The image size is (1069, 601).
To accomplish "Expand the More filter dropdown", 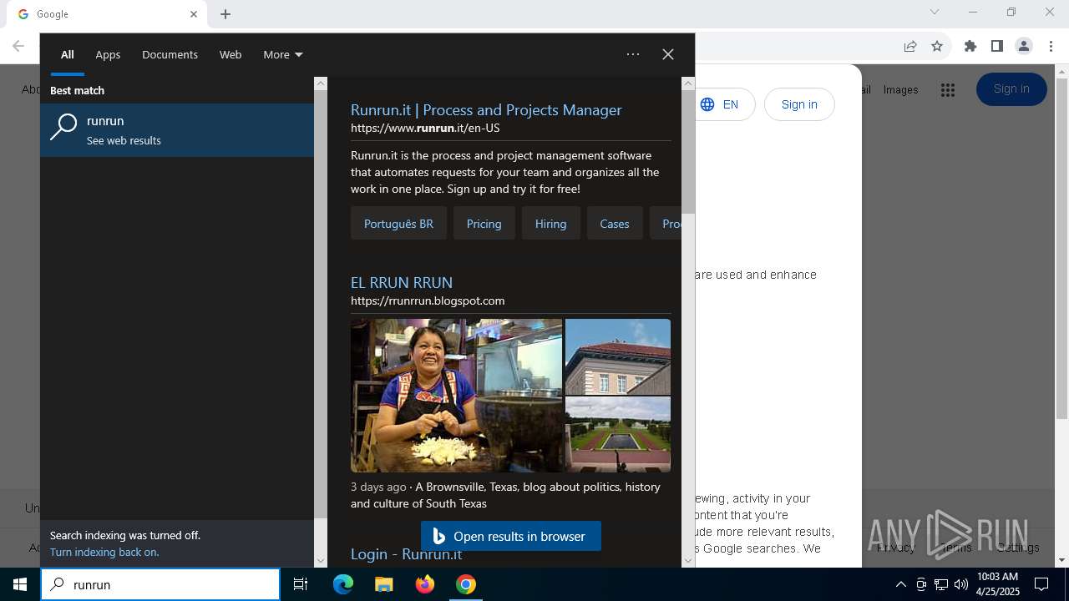I will tap(283, 54).
